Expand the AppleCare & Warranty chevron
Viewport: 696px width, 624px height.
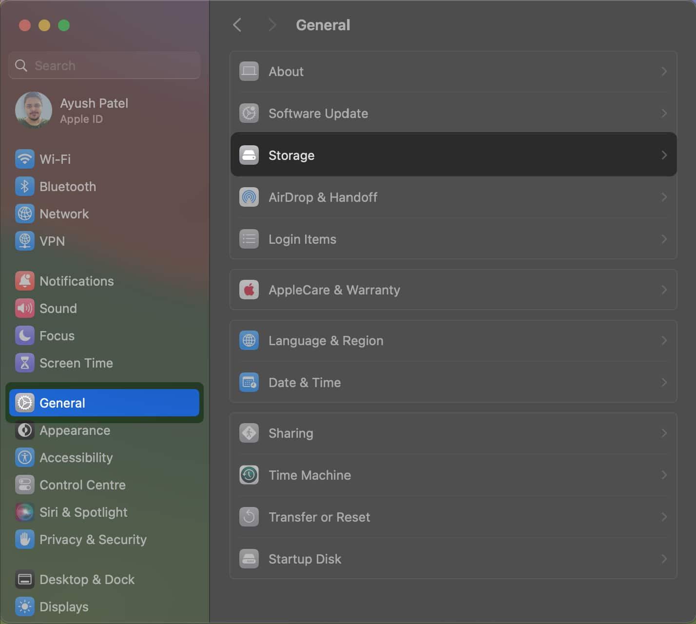click(664, 290)
